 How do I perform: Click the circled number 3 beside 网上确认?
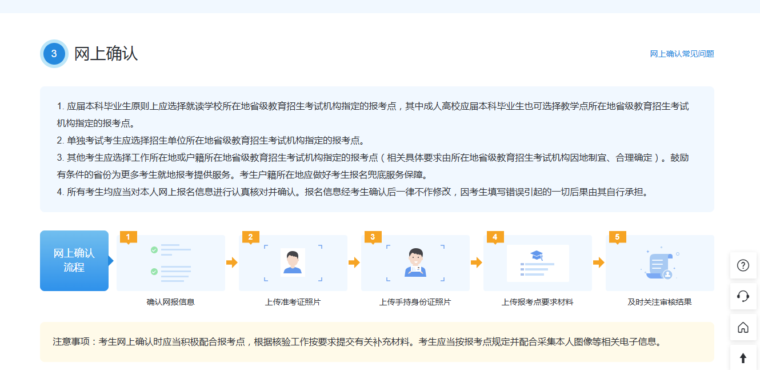pyautogui.click(x=54, y=53)
